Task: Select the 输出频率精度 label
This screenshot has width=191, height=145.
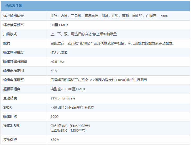Action: pos(13,52)
